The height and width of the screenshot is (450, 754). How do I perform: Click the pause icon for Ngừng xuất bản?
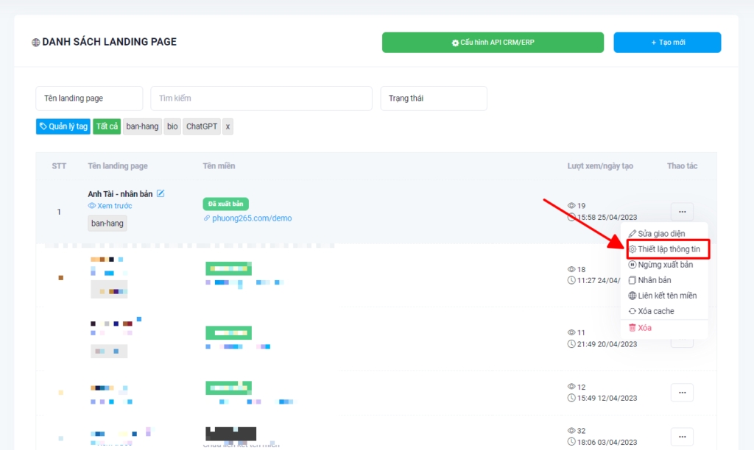(633, 265)
